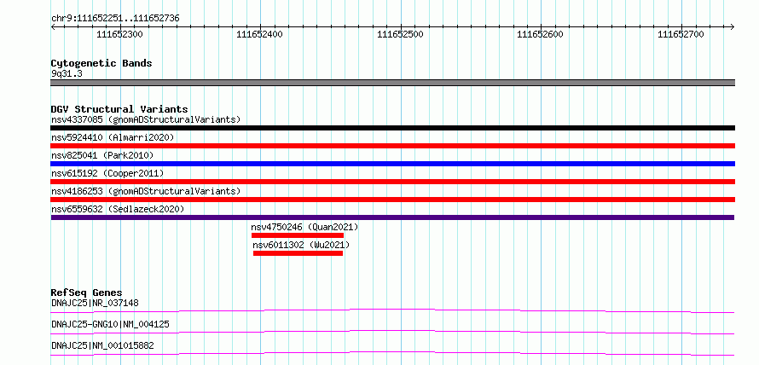Open DNAJC25|NM_001015882 gene label
This screenshot has height=365, width=759.
tap(102, 345)
